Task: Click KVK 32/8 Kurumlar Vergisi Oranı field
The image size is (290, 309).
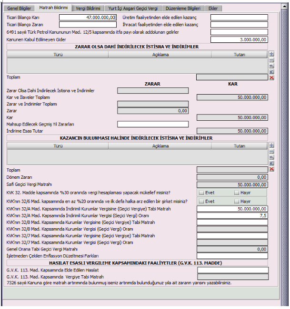Action: tap(232, 229)
